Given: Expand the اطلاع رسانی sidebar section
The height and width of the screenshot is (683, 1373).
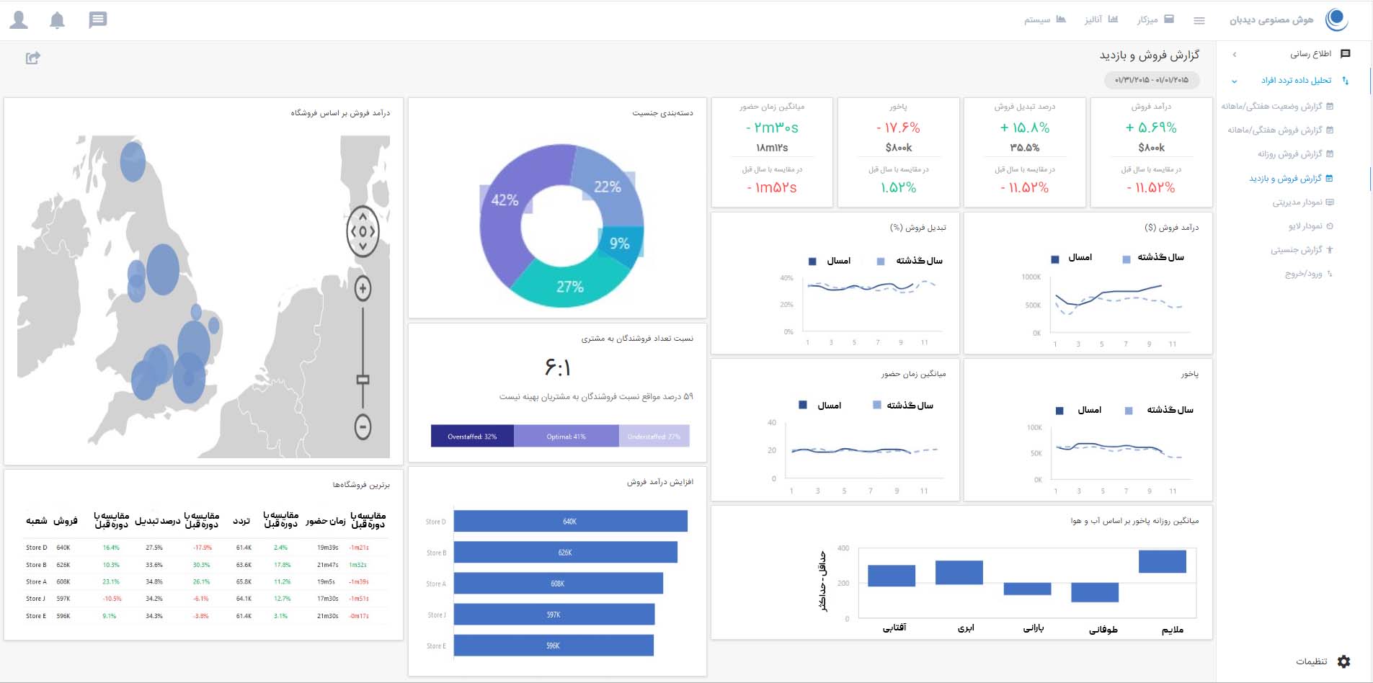Looking at the screenshot, I should [x=1310, y=54].
